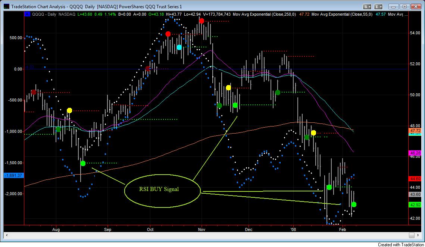425x247 pixels.
Task: Click the L=43.60 last price text
Action: click(x=85, y=14)
